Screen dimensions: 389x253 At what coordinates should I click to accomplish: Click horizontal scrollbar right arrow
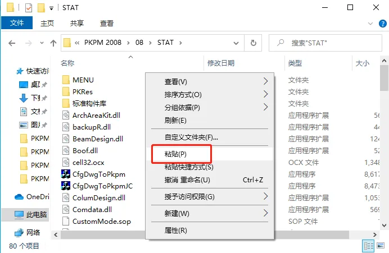click(374, 234)
